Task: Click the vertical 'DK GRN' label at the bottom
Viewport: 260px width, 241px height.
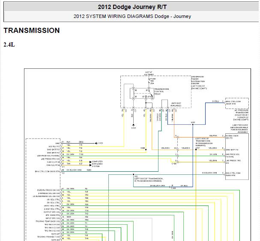Action: click(173, 235)
